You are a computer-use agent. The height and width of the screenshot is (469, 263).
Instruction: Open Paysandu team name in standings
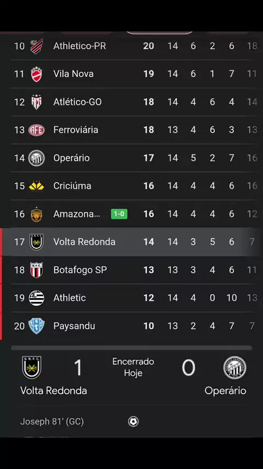click(74, 326)
